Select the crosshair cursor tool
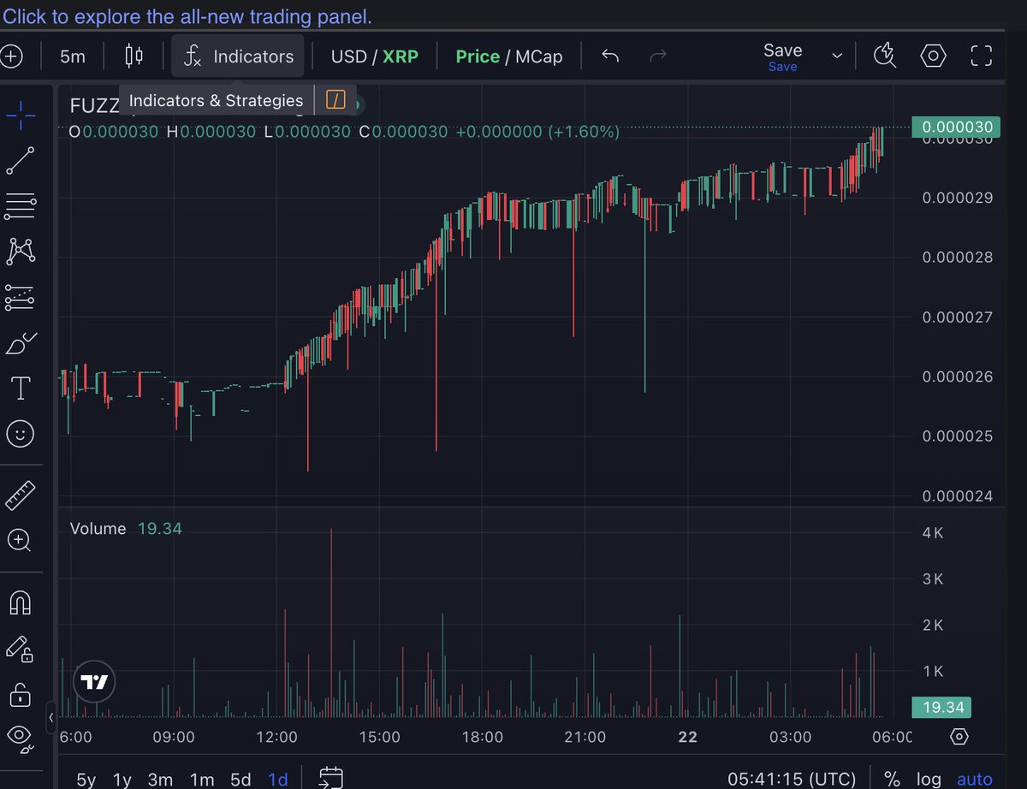1027x789 pixels. (20, 115)
